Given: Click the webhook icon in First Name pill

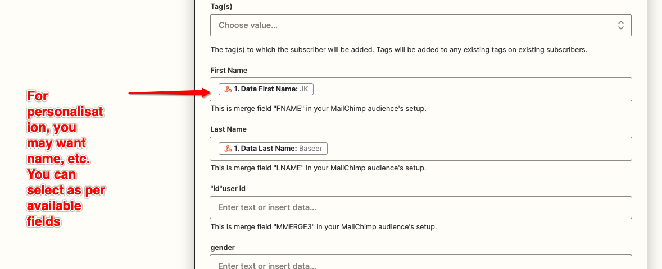Looking at the screenshot, I should 228,89.
